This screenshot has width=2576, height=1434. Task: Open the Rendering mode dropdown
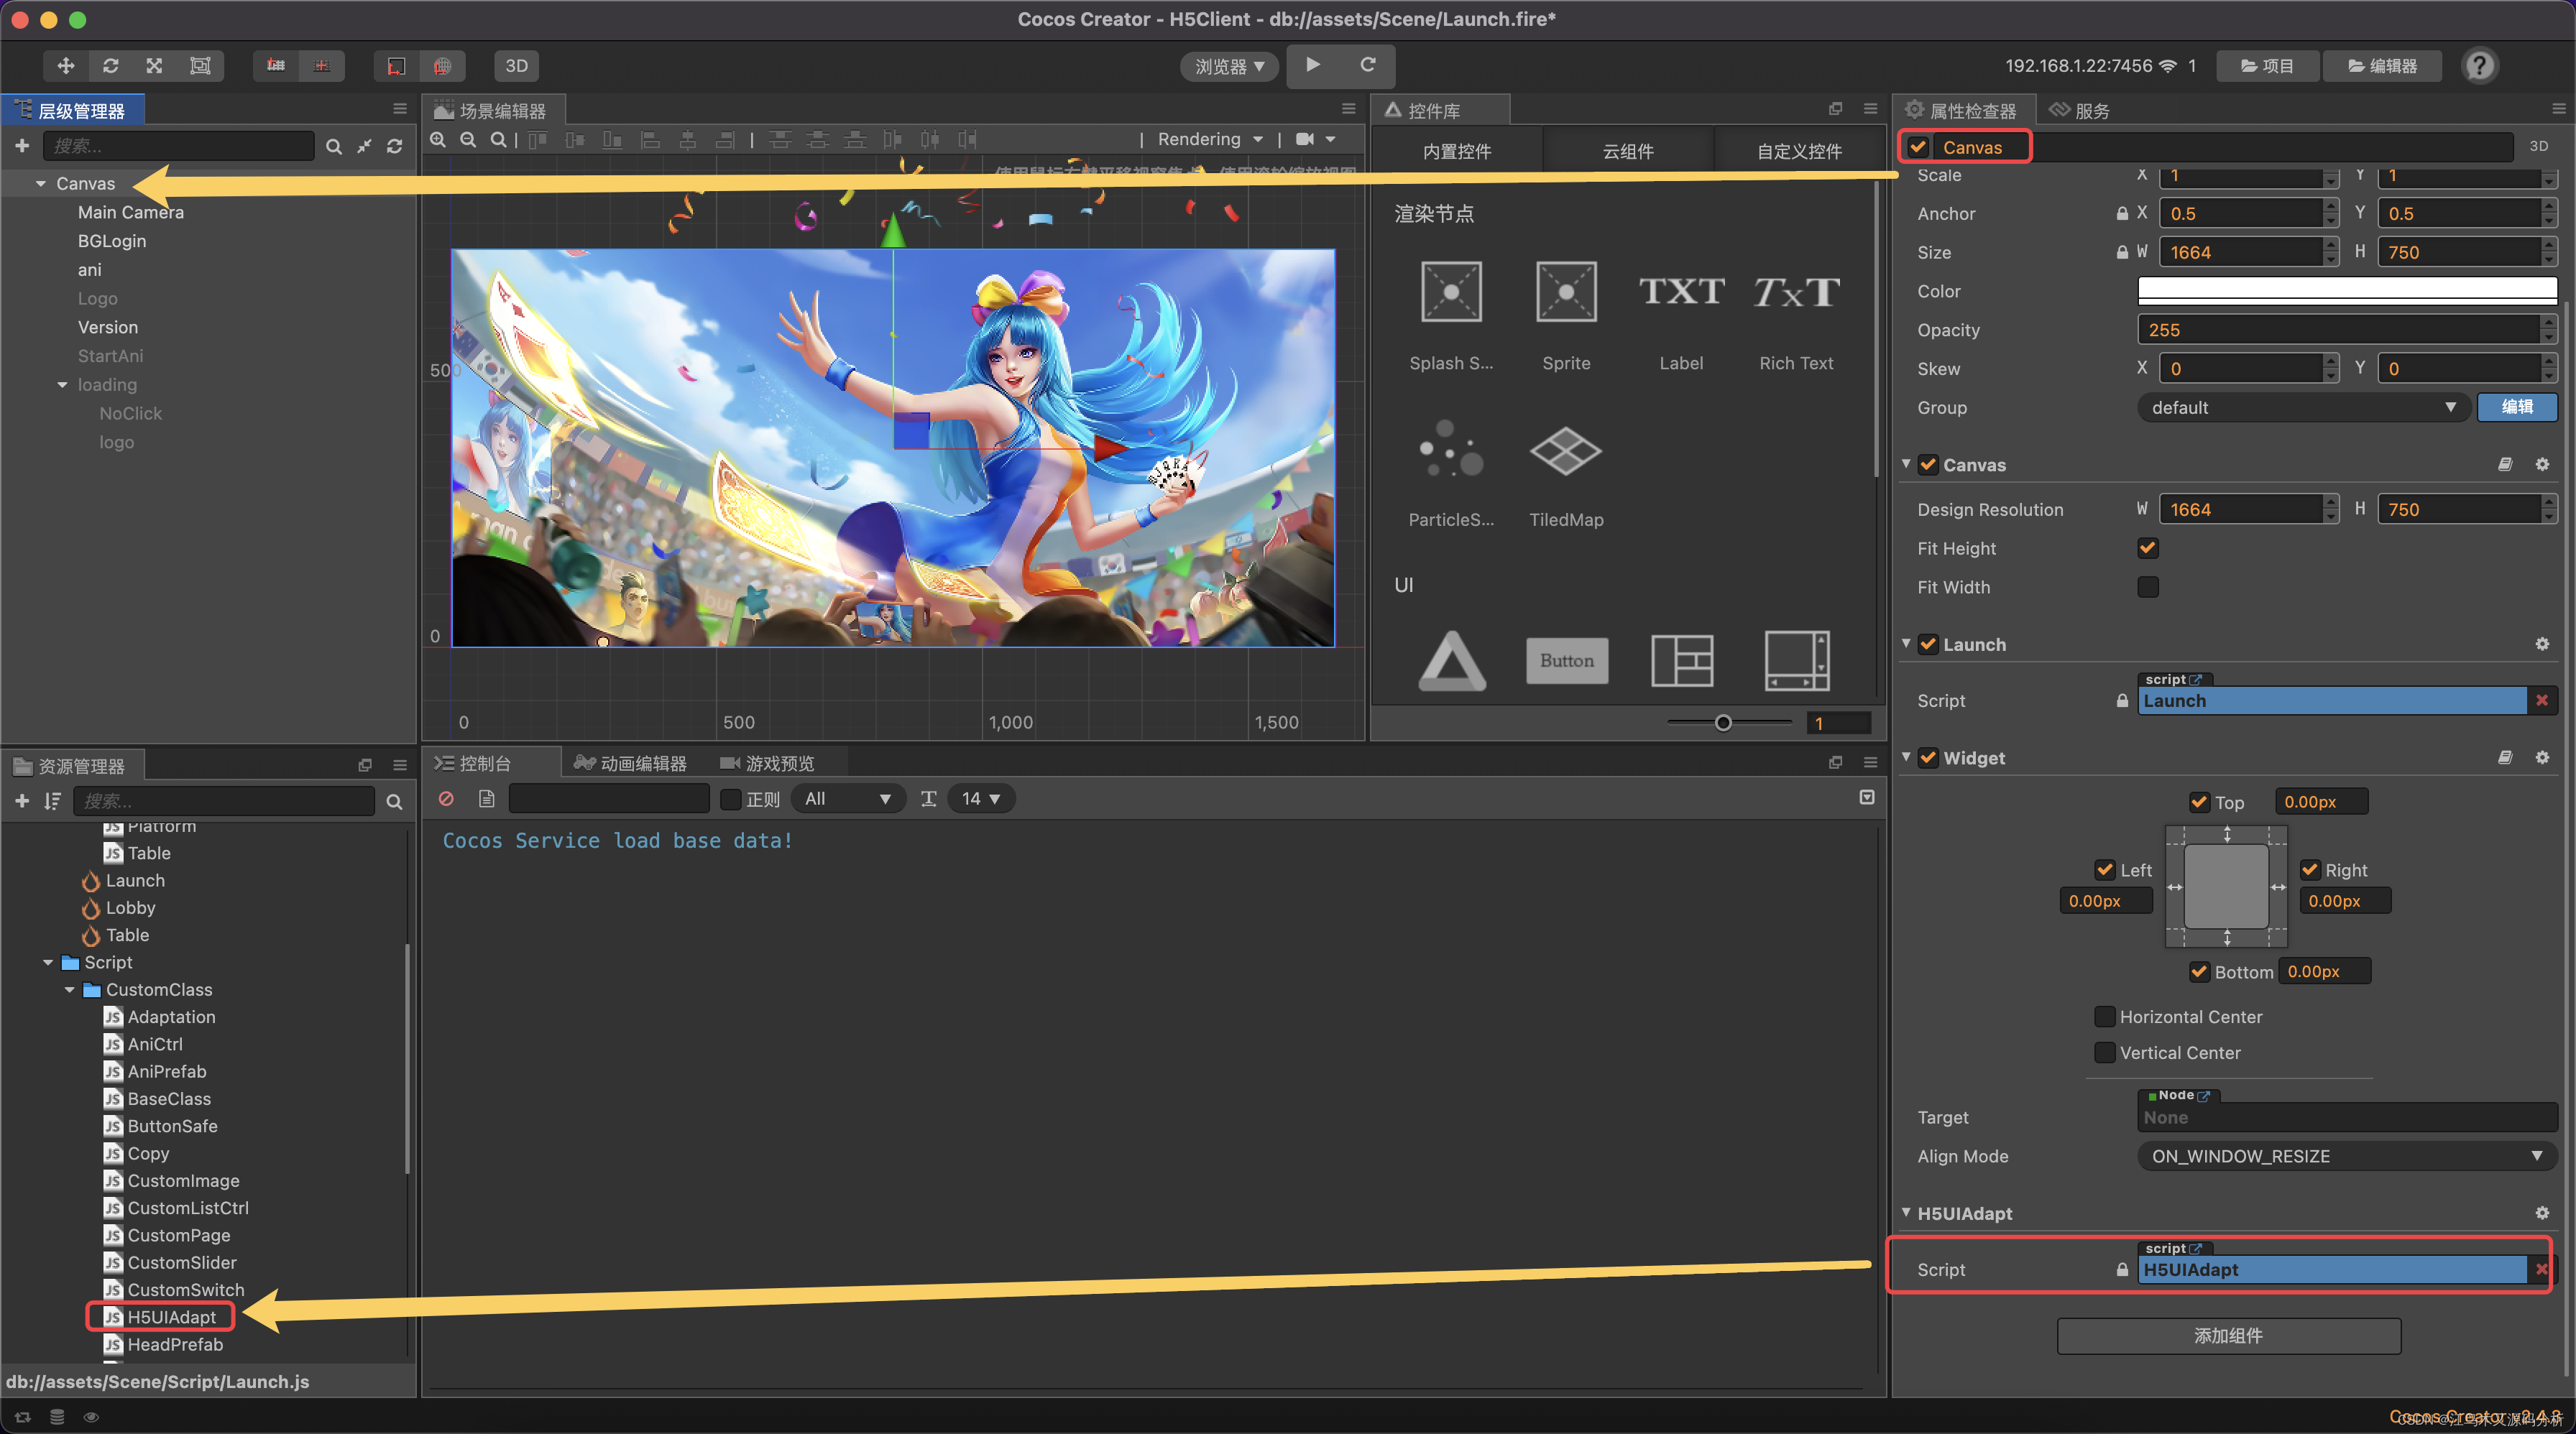(x=1210, y=140)
